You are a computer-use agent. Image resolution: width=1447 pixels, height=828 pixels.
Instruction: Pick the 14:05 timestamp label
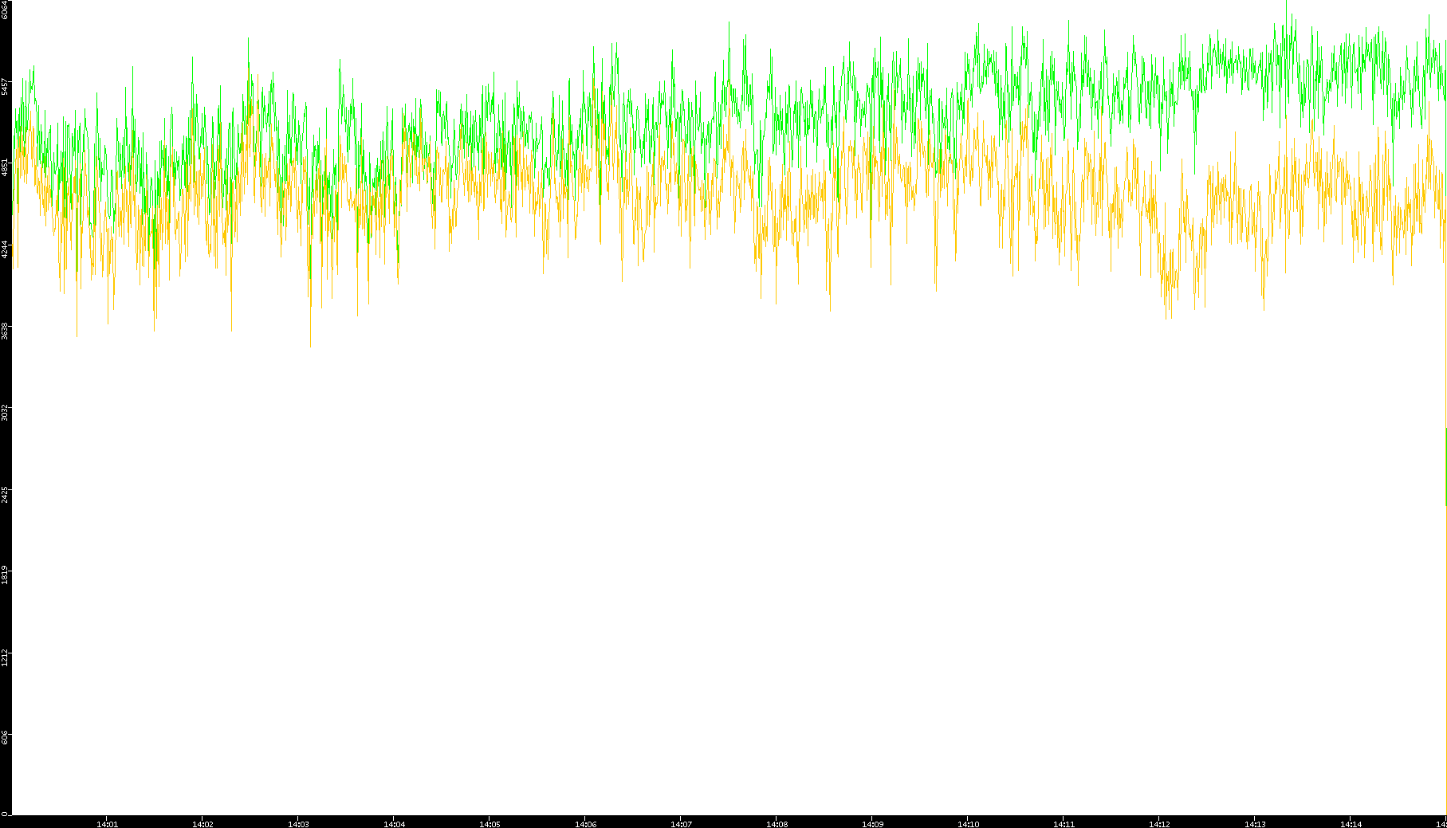(490, 824)
